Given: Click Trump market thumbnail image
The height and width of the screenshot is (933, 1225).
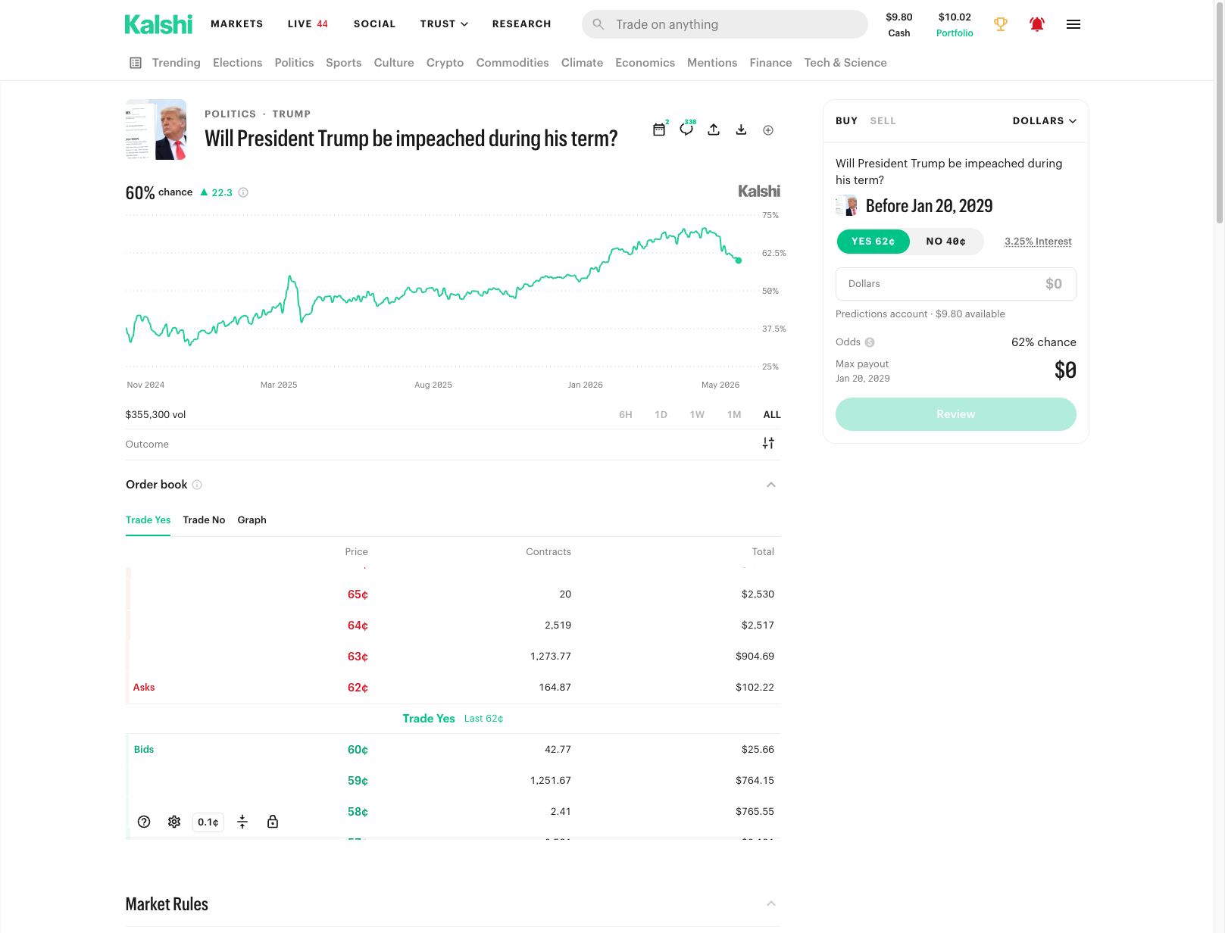Looking at the screenshot, I should [x=156, y=129].
